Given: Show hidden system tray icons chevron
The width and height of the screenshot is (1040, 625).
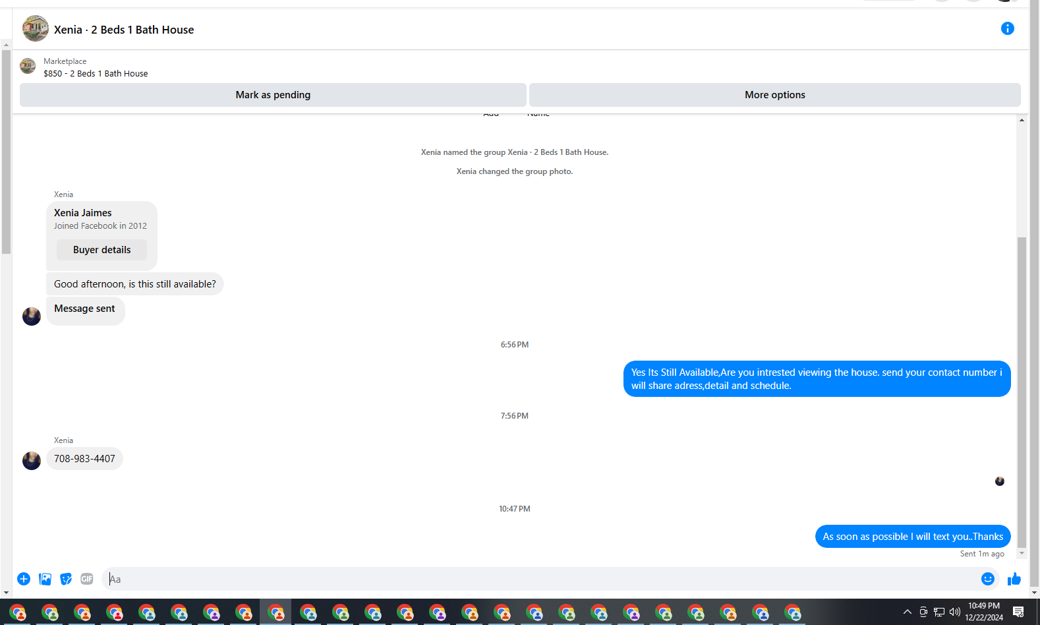Looking at the screenshot, I should (x=908, y=612).
